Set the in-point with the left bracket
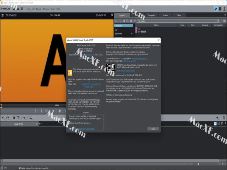 click(35, 111)
